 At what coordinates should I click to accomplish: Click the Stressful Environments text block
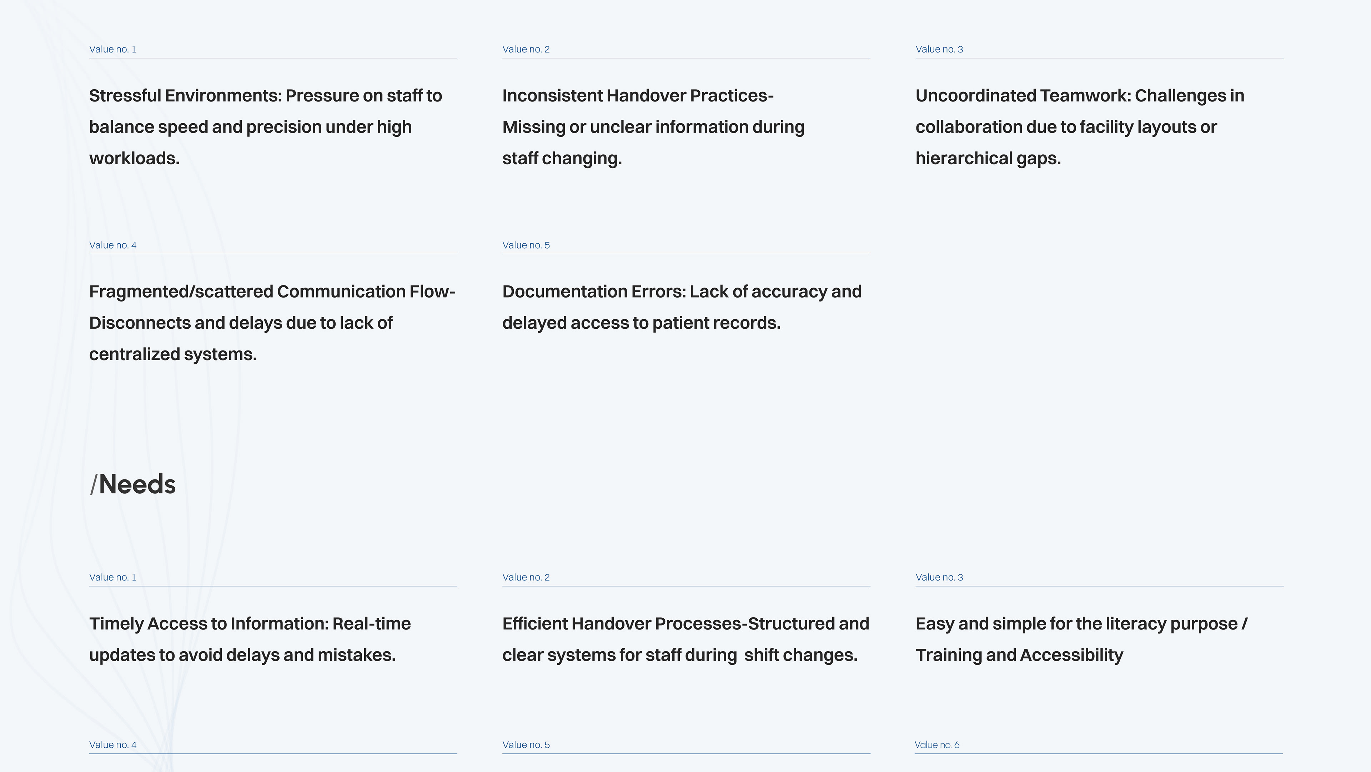pos(265,127)
